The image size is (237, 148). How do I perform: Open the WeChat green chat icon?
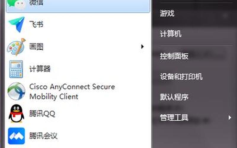click(x=17, y=4)
